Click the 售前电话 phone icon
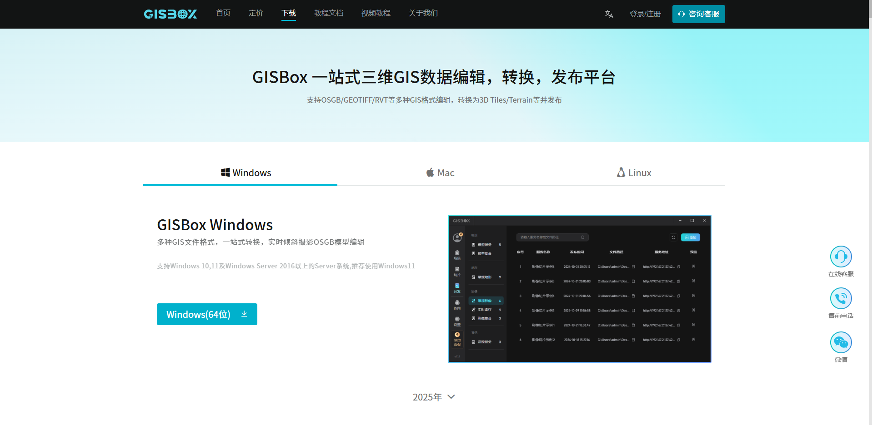The height and width of the screenshot is (425, 872). [x=841, y=298]
